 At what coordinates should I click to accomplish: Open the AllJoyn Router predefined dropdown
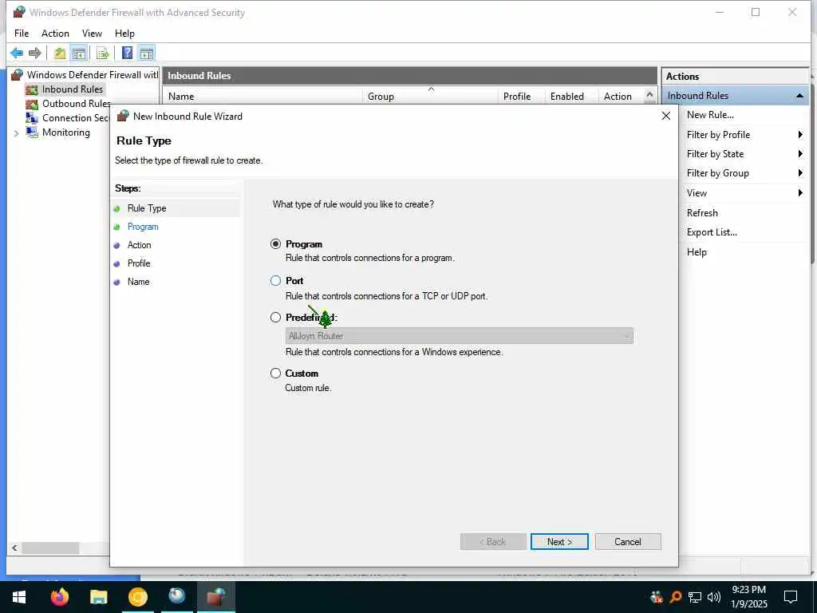459,336
